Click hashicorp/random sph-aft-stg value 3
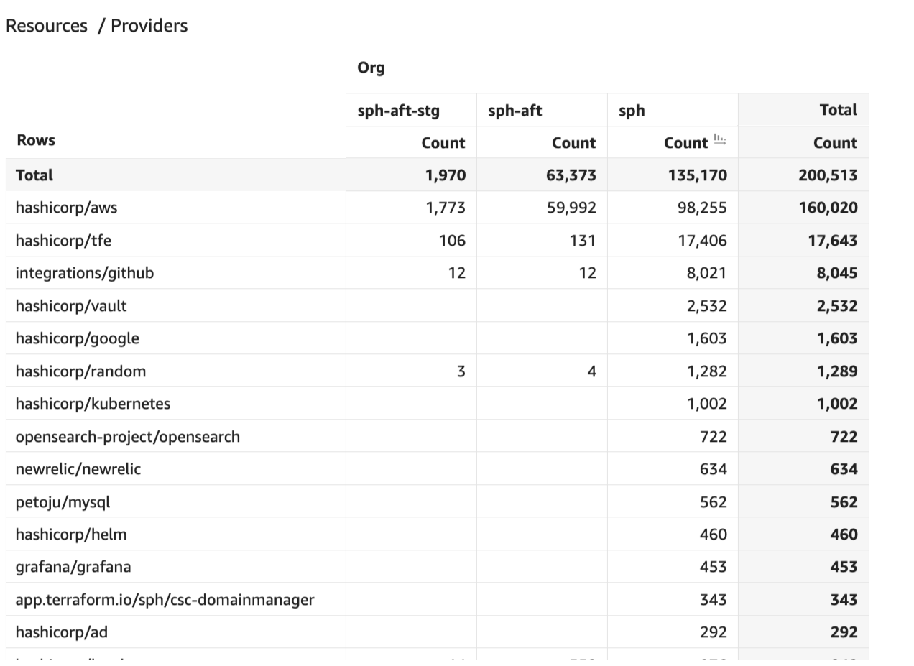The image size is (914, 666). 461,371
